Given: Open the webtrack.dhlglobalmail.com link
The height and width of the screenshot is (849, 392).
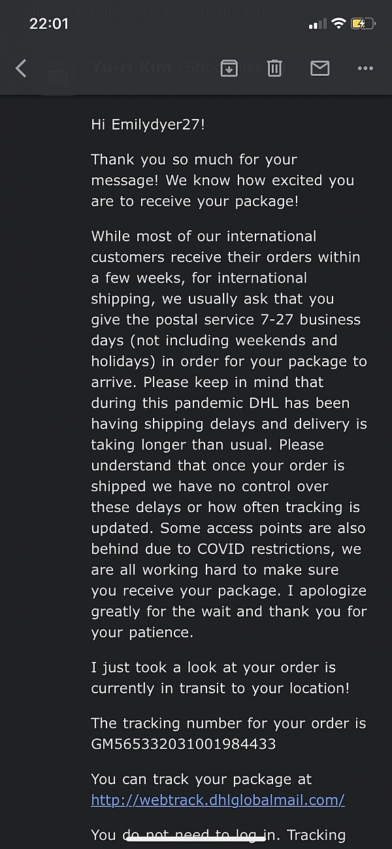Looking at the screenshot, I should [x=218, y=799].
